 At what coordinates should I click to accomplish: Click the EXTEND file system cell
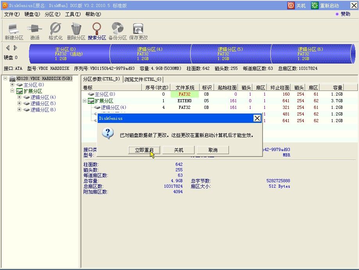pos(184,101)
